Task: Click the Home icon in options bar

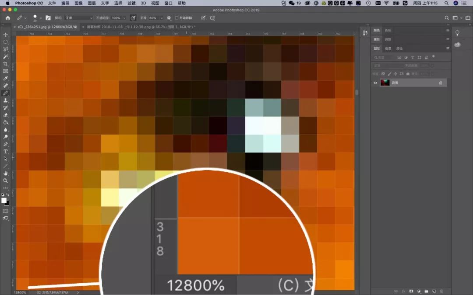Action: [8, 18]
